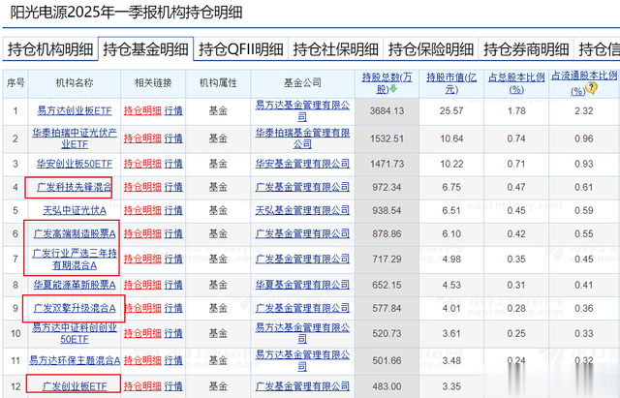Click 行情 for 天弘中证光伏A
This screenshot has width=620, height=398.
[x=173, y=210]
